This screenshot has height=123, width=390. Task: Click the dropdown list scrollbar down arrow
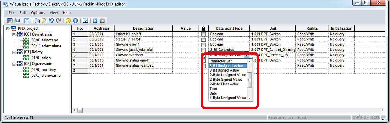(249, 98)
